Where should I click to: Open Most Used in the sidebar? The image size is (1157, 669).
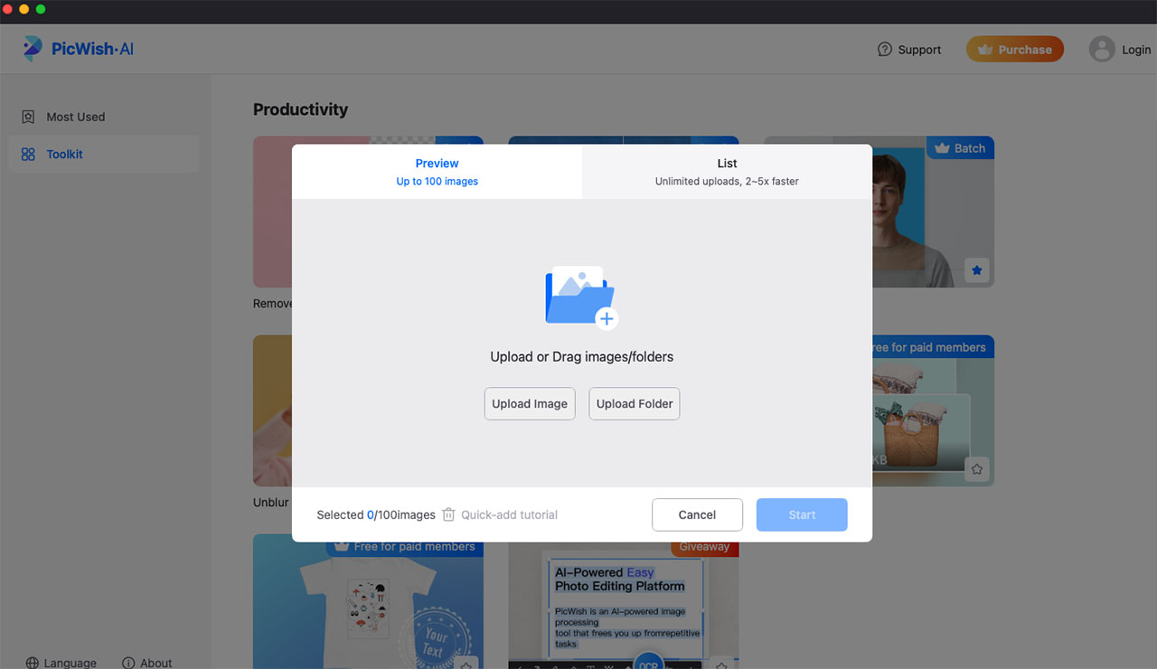[x=76, y=117]
